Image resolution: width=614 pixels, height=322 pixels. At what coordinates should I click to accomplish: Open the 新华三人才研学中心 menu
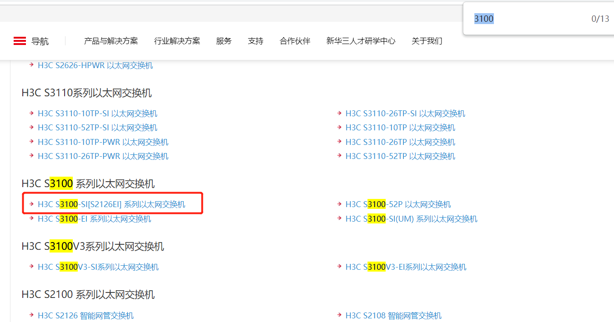(361, 41)
